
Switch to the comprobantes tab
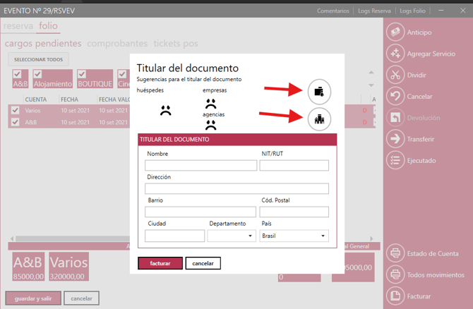[117, 44]
